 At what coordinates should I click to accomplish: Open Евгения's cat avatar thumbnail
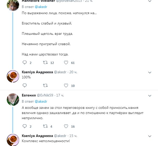pyautogui.click(x=13, y=99)
